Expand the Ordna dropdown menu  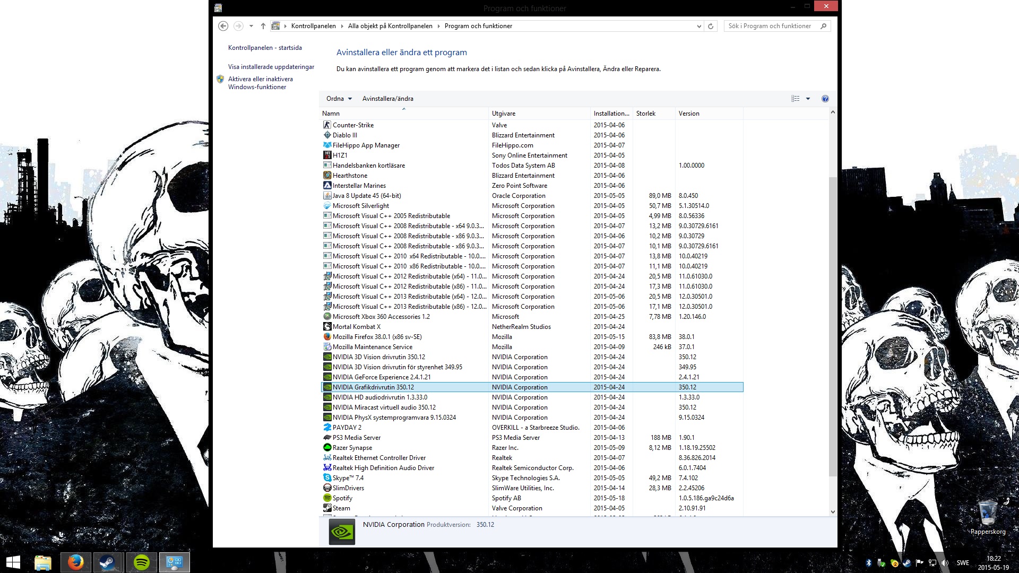click(339, 99)
